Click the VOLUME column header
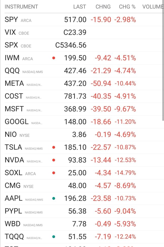 pyautogui.click(x=153, y=7)
